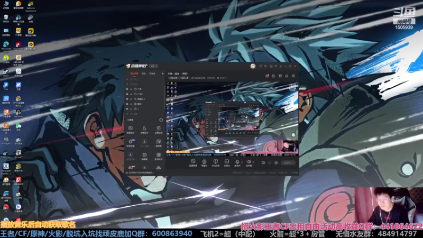423x238 pixels.
Task: Click the edit pencil beside the stream title
Action: 188,78
